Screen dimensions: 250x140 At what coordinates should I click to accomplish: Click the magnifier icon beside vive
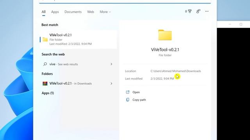pos(45,64)
